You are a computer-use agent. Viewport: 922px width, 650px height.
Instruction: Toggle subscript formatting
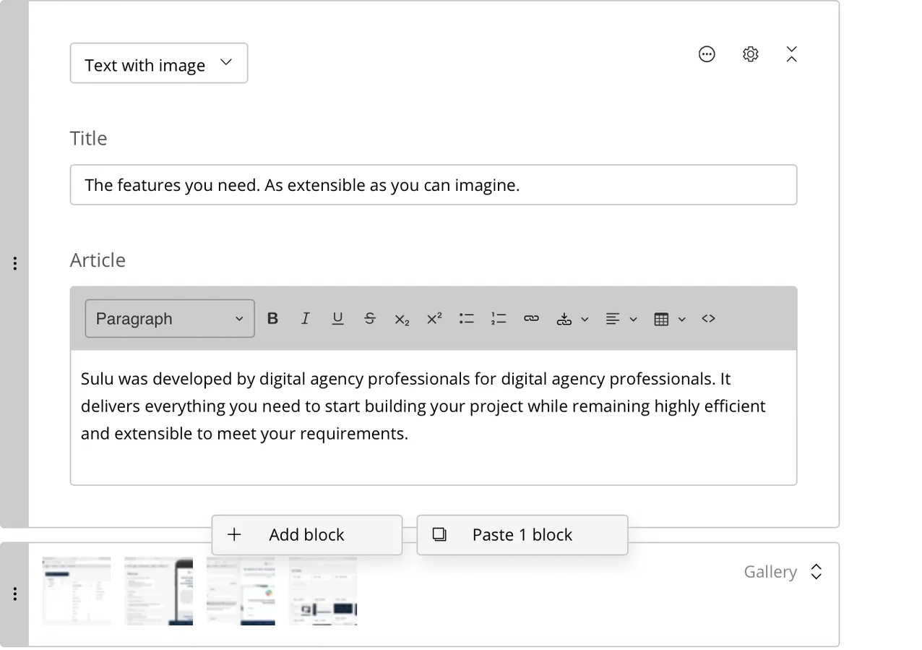pos(402,319)
